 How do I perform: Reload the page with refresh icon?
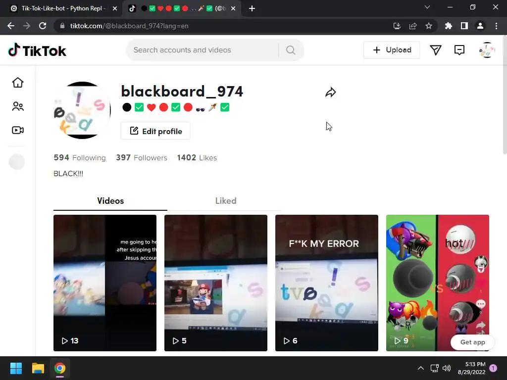click(x=43, y=26)
